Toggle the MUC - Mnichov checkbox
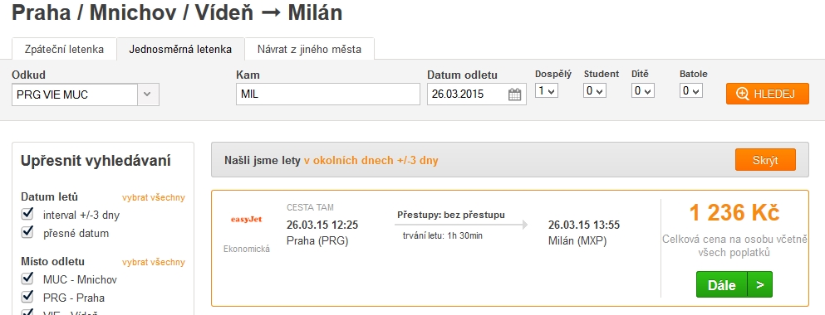The height and width of the screenshot is (315, 825). coord(27,279)
